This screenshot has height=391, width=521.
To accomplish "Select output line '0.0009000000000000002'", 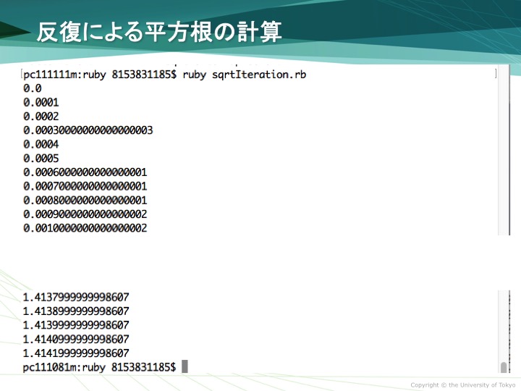I will coord(85,214).
